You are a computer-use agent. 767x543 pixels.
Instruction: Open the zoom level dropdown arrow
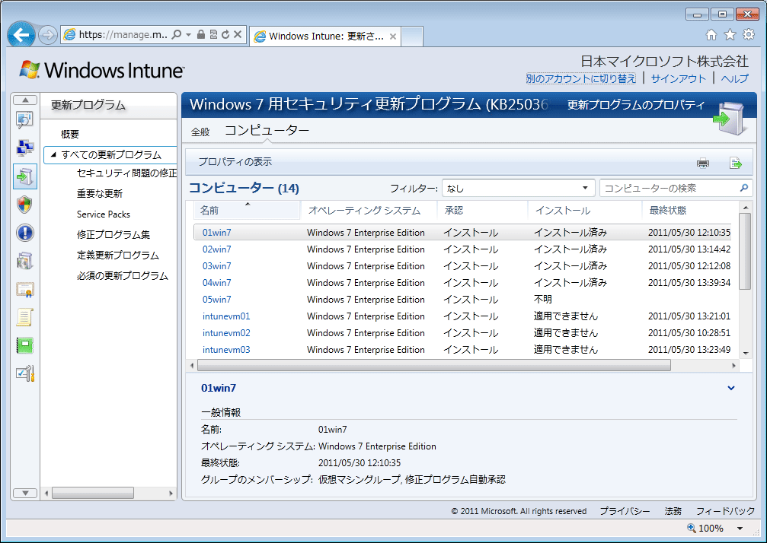[x=740, y=529]
